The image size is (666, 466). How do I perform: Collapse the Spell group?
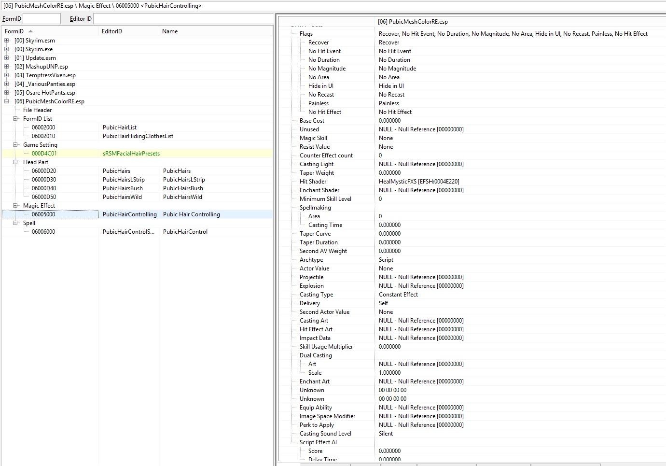[x=15, y=223]
